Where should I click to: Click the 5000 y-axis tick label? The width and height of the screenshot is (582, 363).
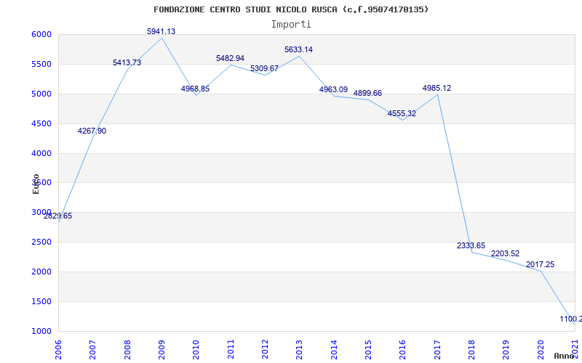(x=43, y=94)
